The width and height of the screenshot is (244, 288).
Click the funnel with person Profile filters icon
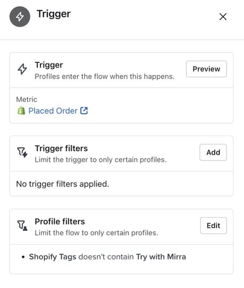pyautogui.click(x=23, y=226)
